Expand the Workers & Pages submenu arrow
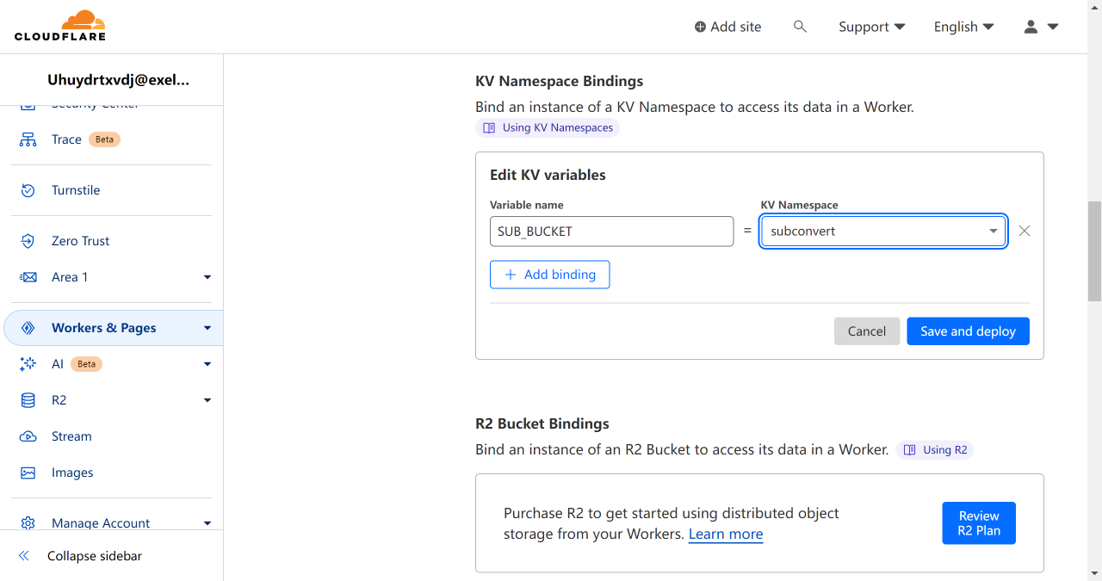 [x=207, y=328]
